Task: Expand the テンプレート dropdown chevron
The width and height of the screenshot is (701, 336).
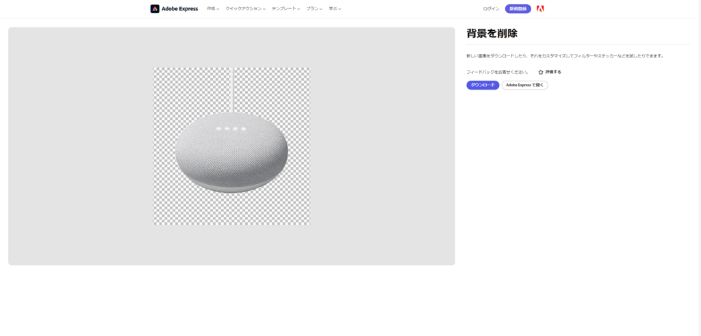Action: click(x=298, y=10)
